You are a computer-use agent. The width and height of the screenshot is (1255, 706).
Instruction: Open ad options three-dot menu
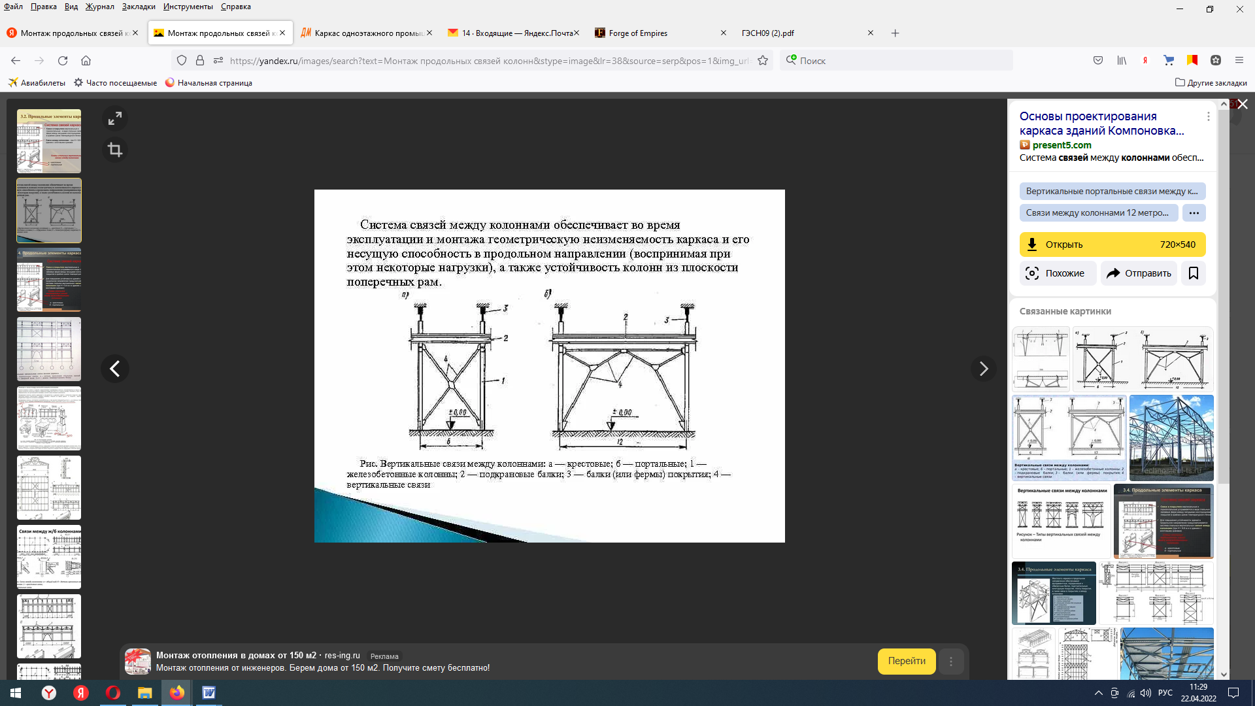point(951,662)
